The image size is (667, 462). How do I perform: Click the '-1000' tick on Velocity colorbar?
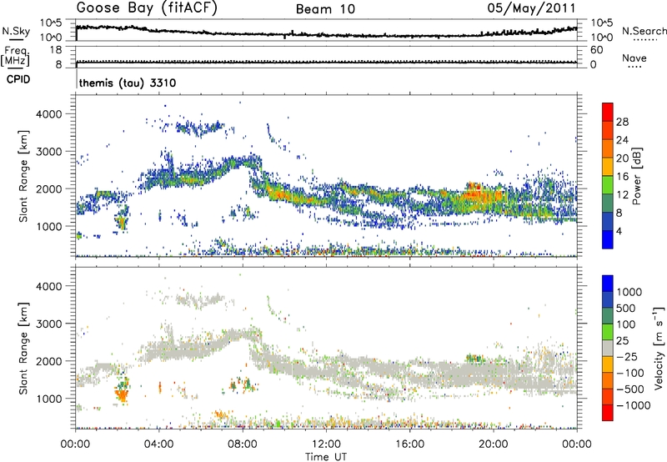click(x=633, y=405)
